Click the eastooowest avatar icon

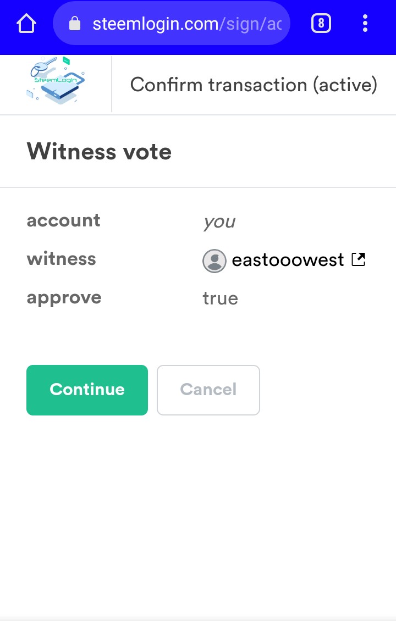pos(215,260)
